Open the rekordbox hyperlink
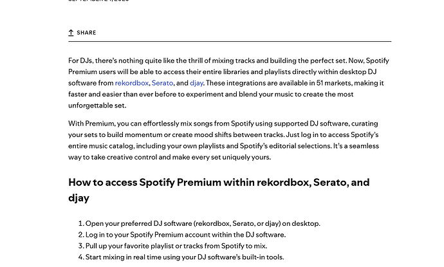This screenshot has width=444, height=267. coord(131,84)
